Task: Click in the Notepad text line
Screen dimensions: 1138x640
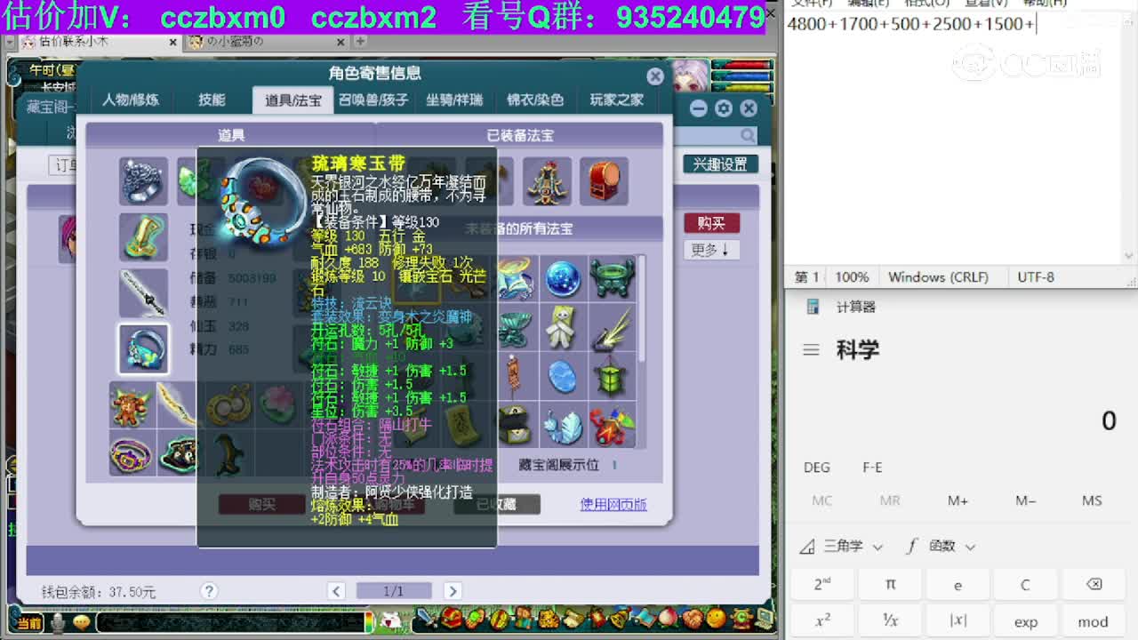Action: [x=911, y=24]
